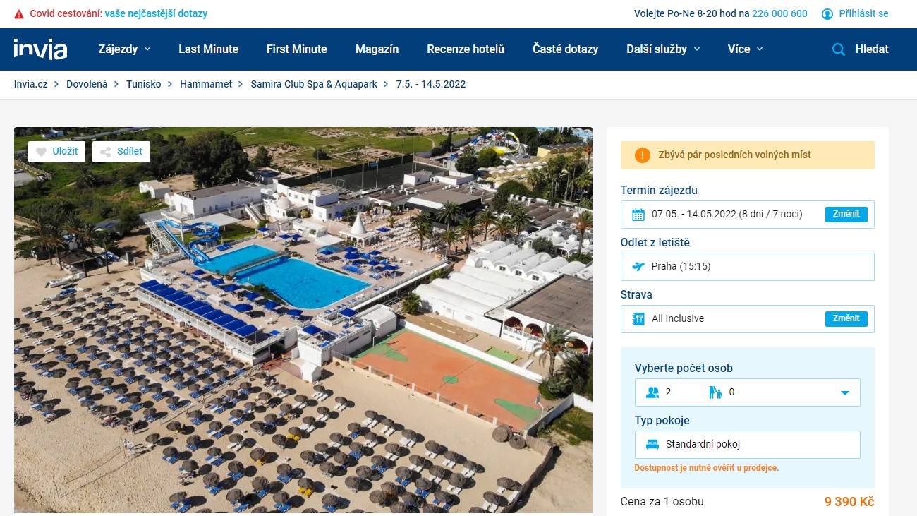
Task: Open the Více menu
Action: tap(746, 49)
